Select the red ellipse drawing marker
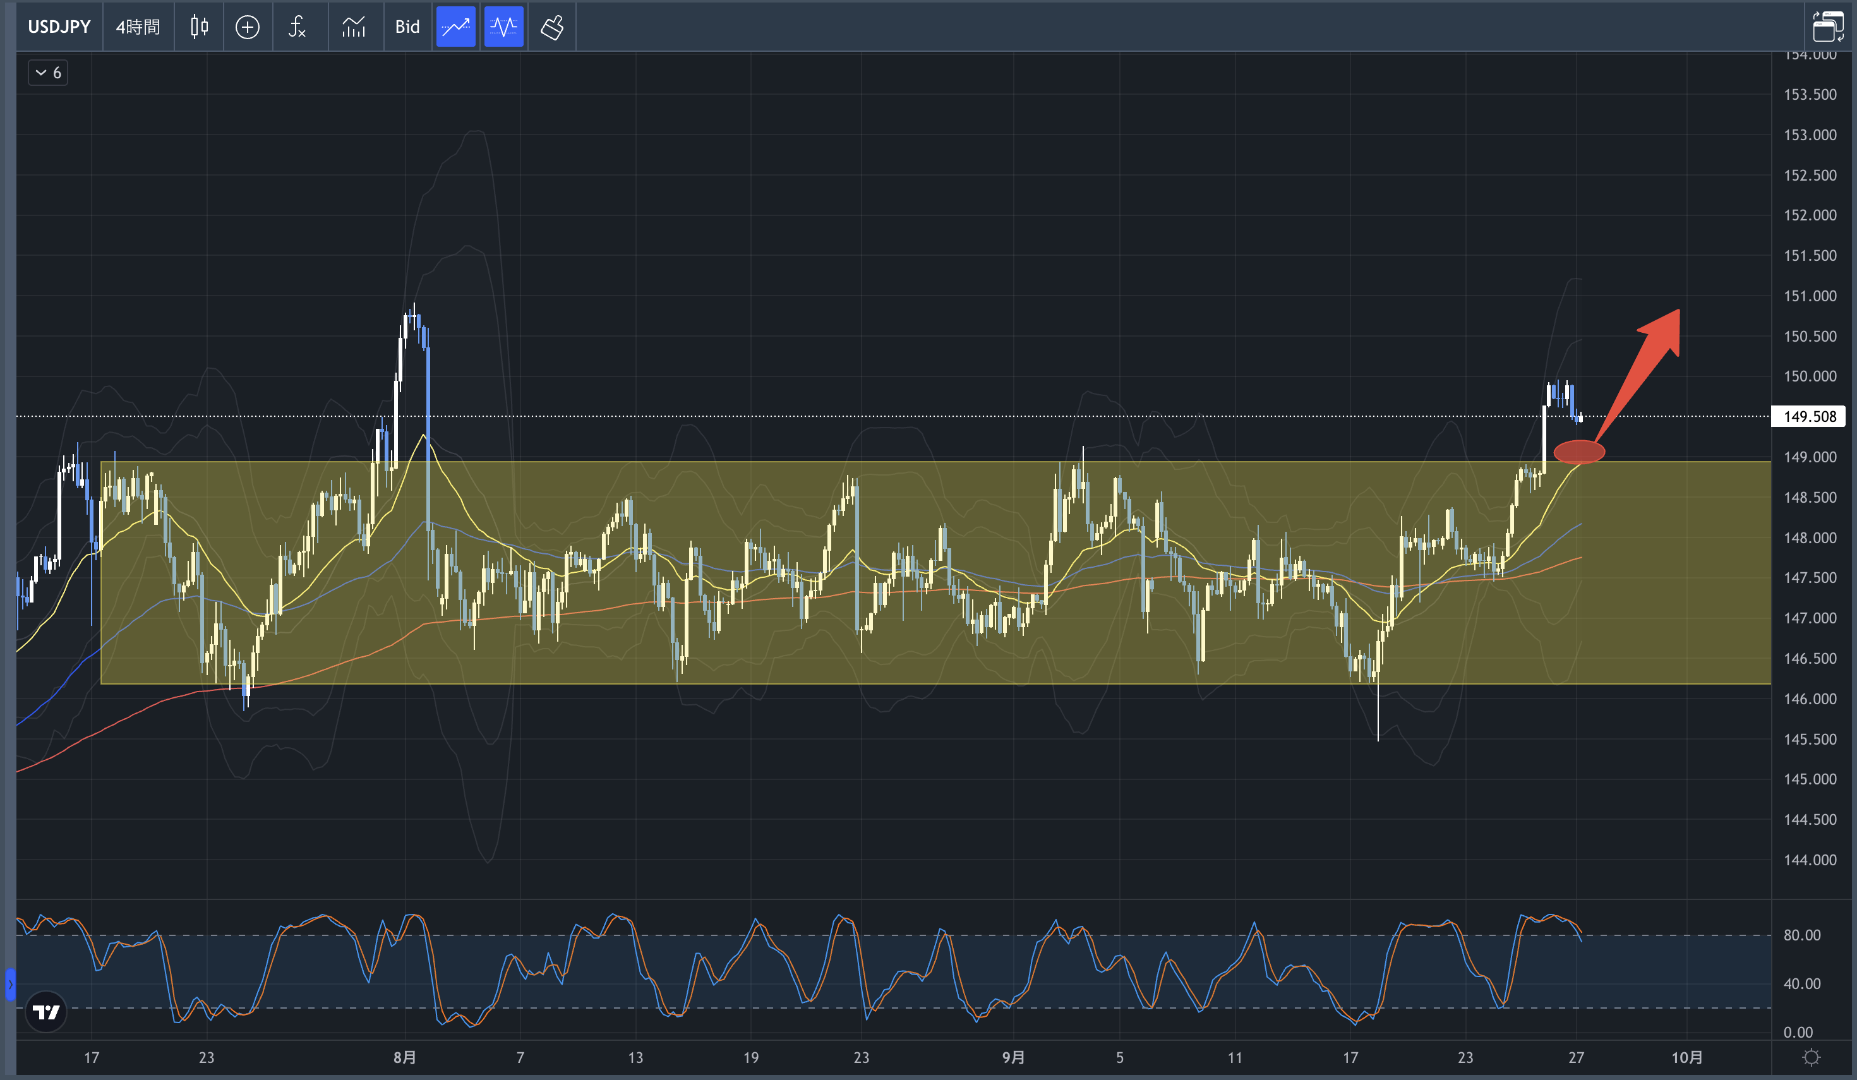This screenshot has height=1080, width=1857. point(1578,452)
